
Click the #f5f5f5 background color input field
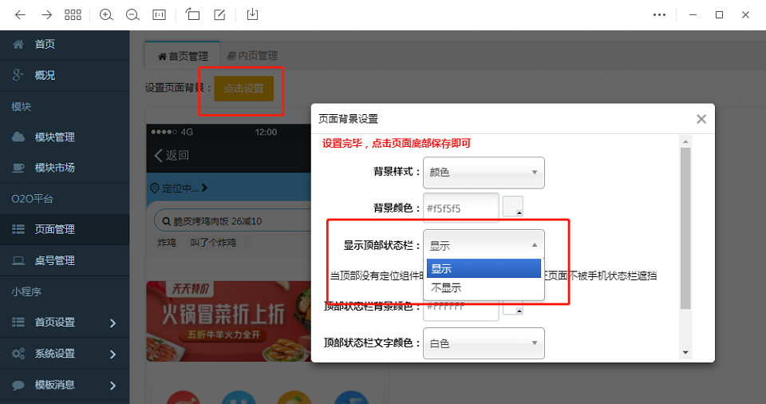coord(461,208)
